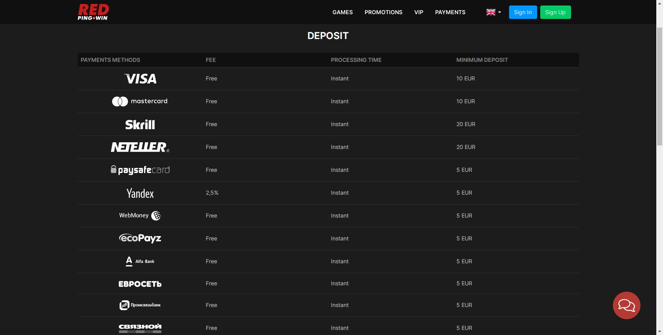Click the 10 EUR minimum for Mastercard
The width and height of the screenshot is (663, 335).
coord(466,101)
